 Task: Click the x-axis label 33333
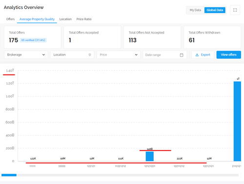61,166
